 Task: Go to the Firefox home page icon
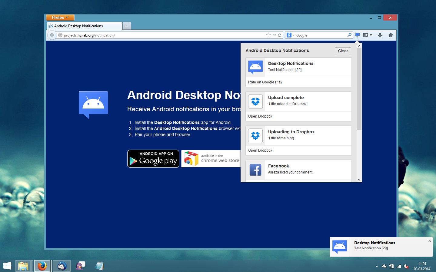coord(391,35)
